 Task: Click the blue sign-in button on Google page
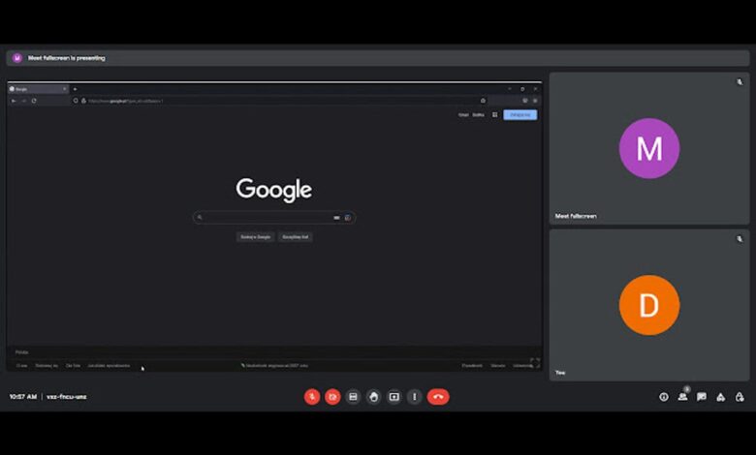(x=520, y=114)
